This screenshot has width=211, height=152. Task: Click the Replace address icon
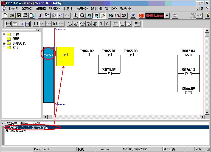[117, 15]
